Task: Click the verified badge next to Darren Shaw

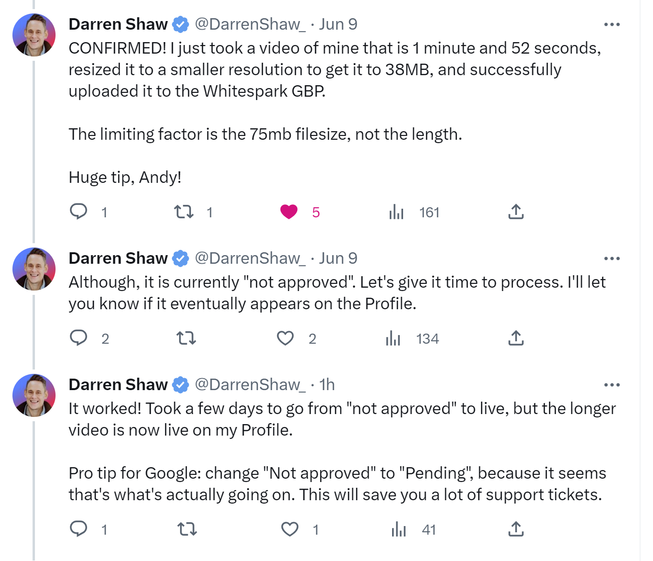Action: 180,24
